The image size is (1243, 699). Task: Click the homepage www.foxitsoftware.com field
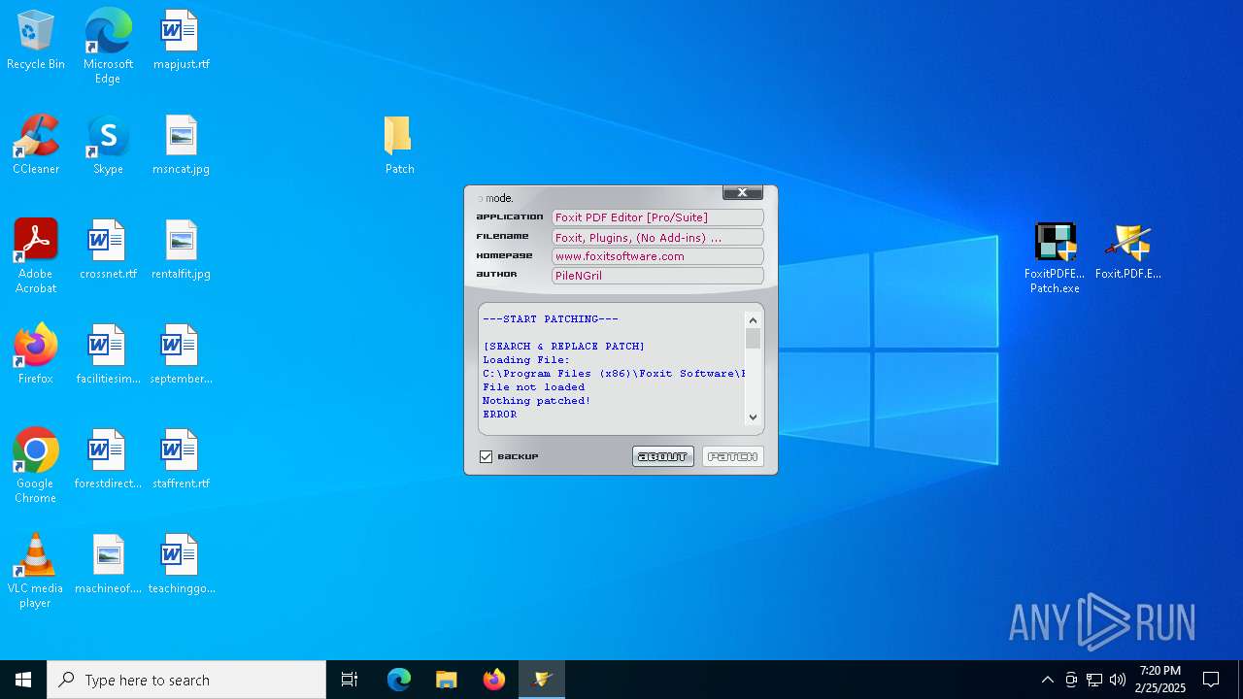click(657, 256)
